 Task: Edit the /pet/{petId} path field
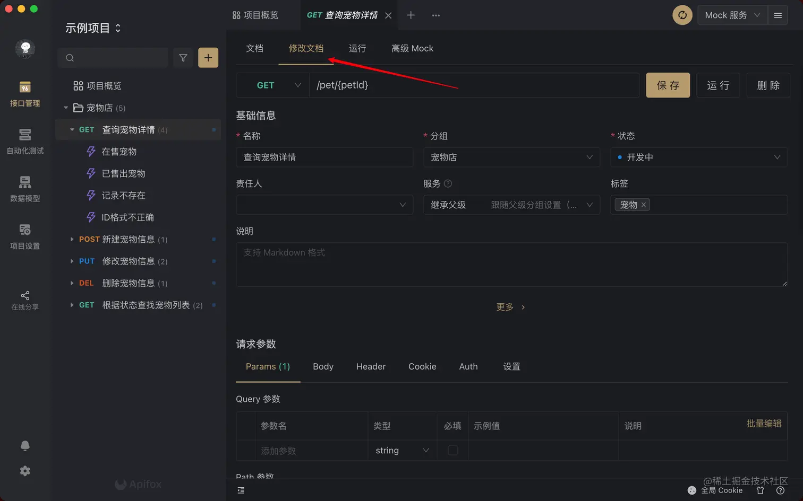pos(474,85)
